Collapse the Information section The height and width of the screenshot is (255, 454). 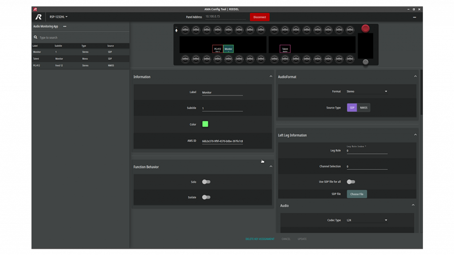(x=271, y=77)
